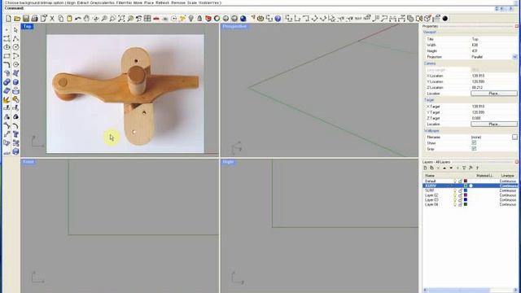521x293 pixels.
Task: Open Help with the blue question icon
Action: tap(278, 19)
